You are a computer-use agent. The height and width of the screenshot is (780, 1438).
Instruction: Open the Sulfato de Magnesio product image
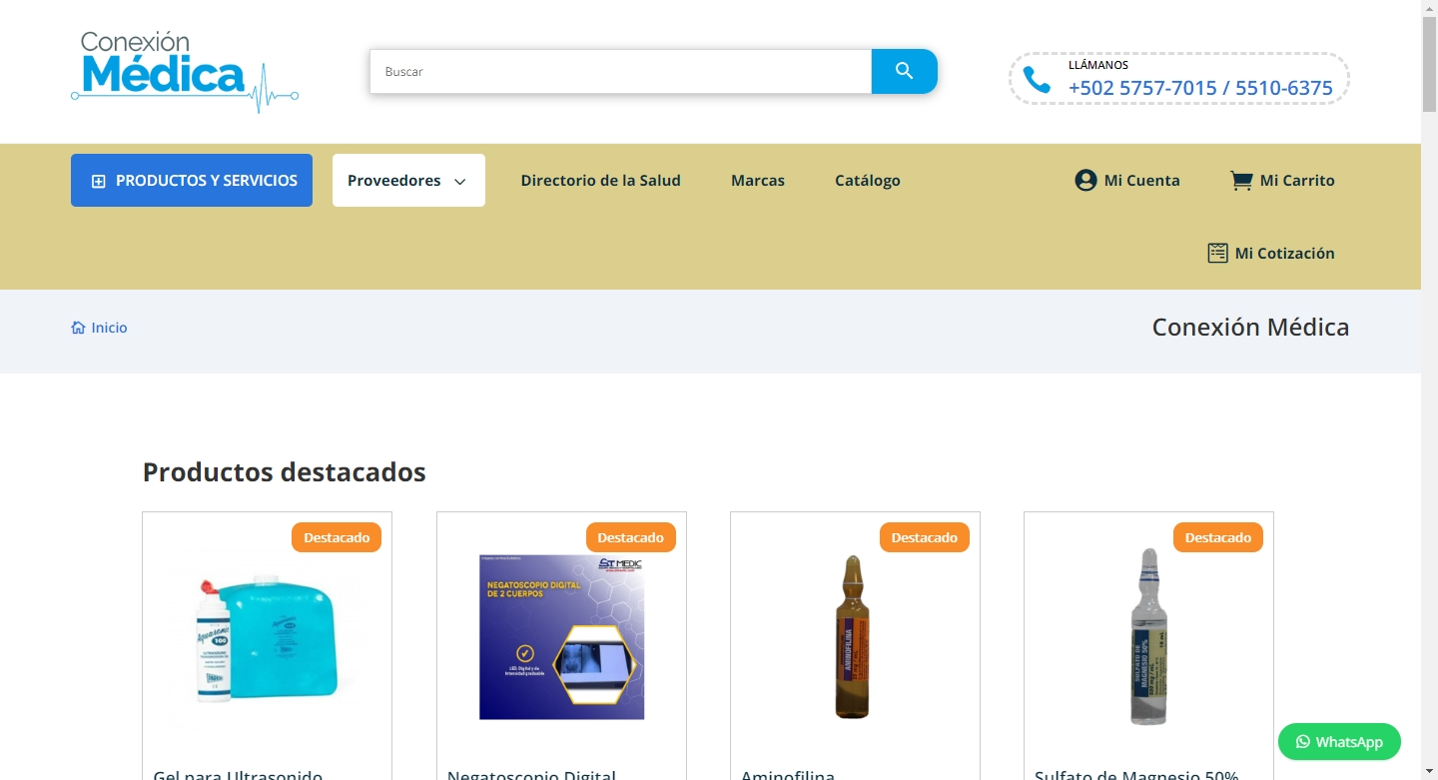tap(1148, 636)
